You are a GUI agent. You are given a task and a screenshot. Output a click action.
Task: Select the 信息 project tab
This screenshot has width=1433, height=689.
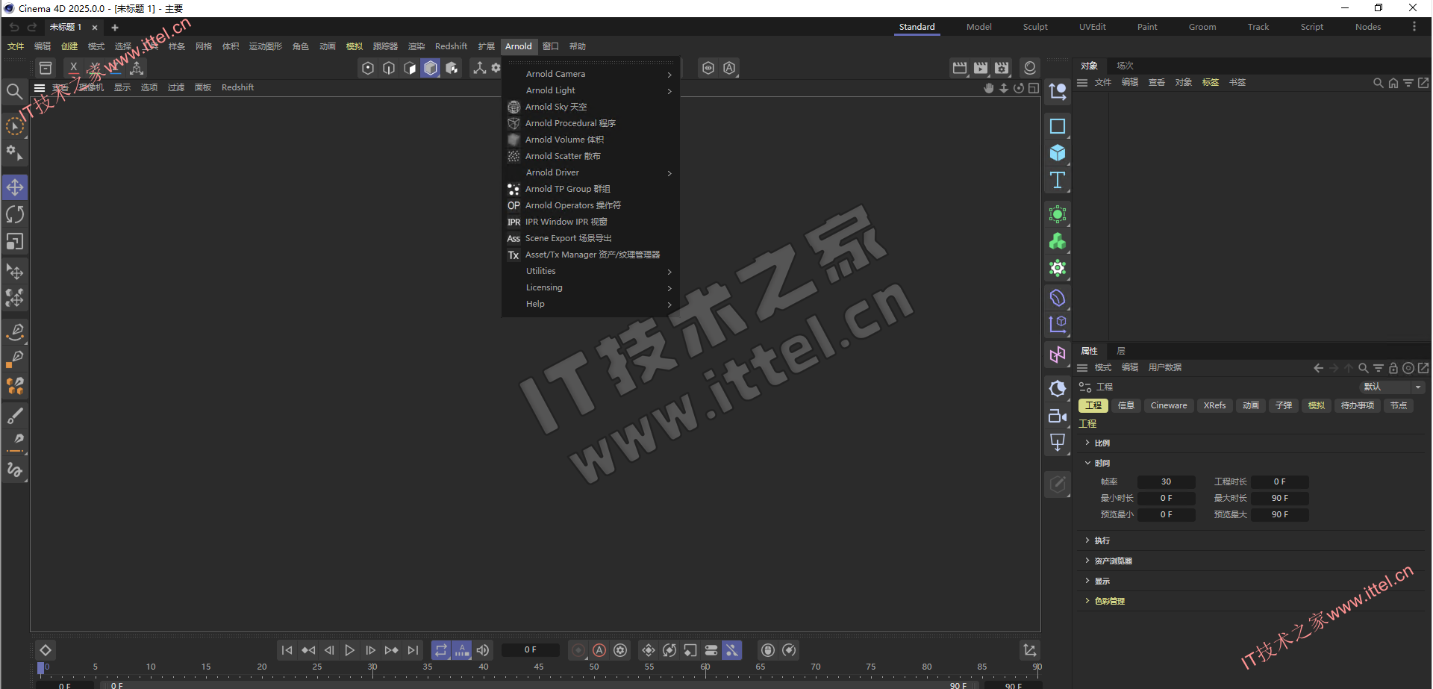pyautogui.click(x=1126, y=405)
